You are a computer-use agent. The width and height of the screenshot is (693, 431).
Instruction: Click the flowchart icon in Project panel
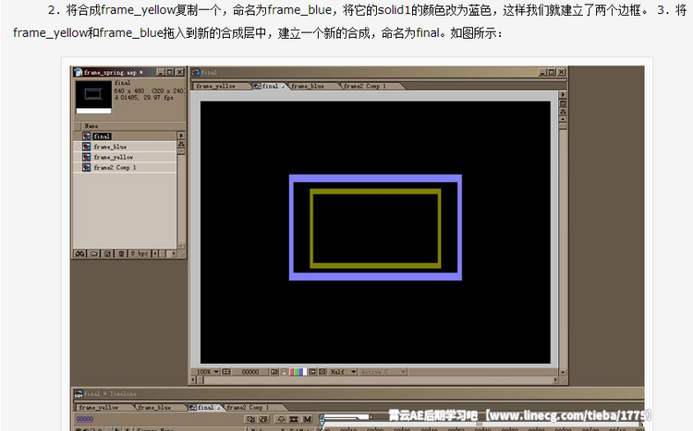(181, 144)
